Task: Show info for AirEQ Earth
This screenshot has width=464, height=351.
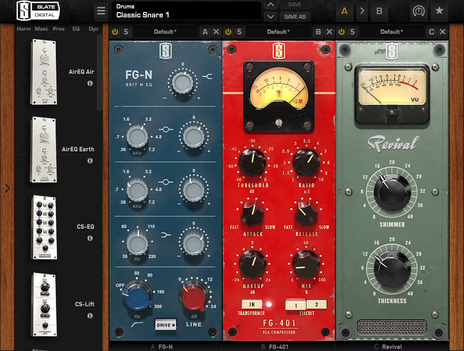Action: coord(90,161)
